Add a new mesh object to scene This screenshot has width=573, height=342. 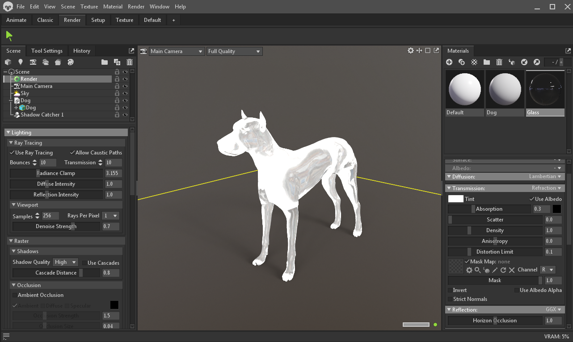tap(8, 62)
